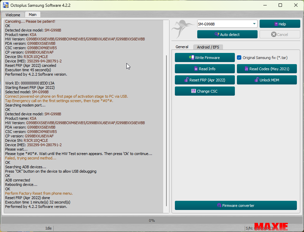
Task: Click the Change CSC button
Action: (x=205, y=91)
